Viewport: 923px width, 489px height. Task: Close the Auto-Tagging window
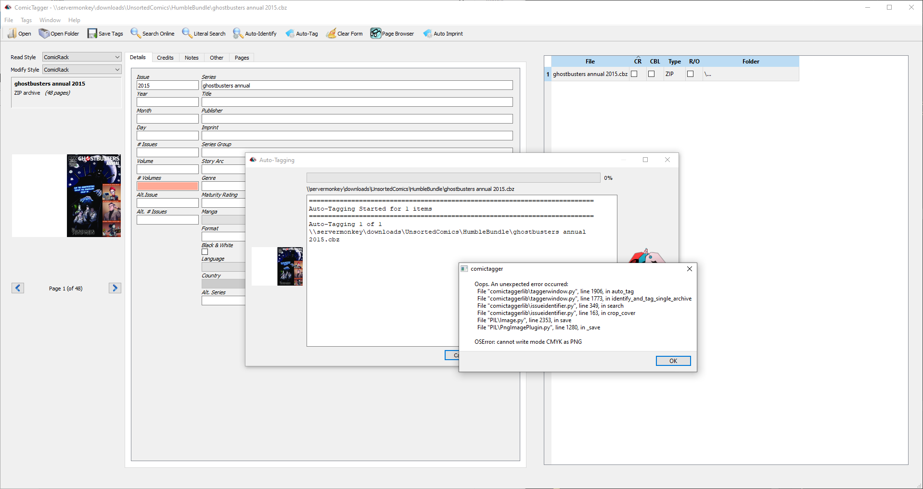click(667, 160)
